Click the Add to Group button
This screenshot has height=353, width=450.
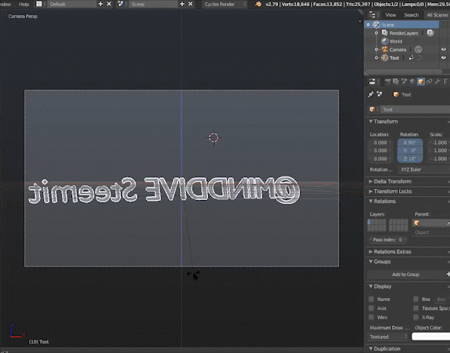[x=405, y=275]
